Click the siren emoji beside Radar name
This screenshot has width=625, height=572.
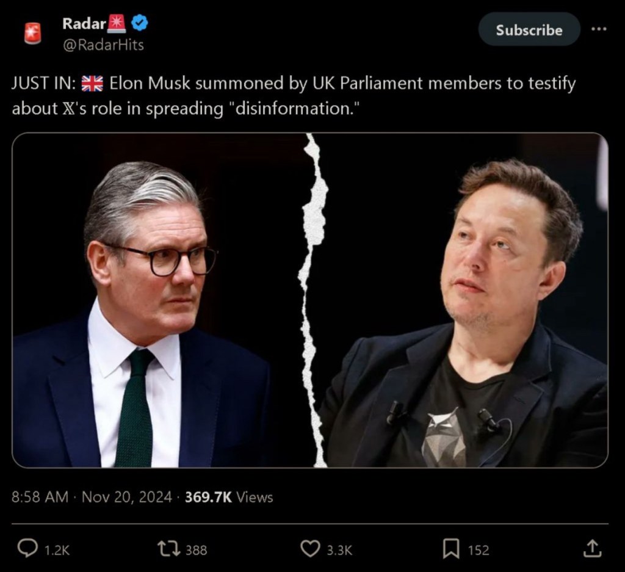click(116, 24)
